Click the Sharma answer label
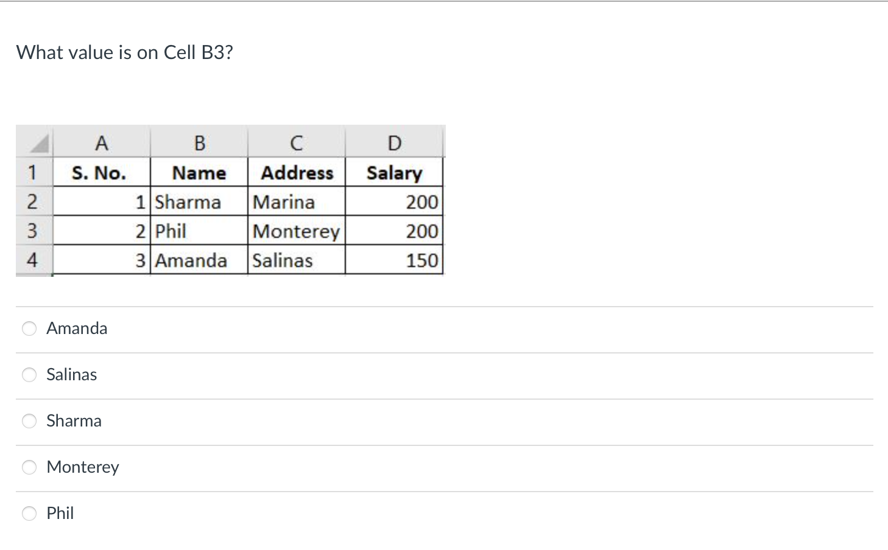Image resolution: width=888 pixels, height=550 pixels. coord(74,420)
